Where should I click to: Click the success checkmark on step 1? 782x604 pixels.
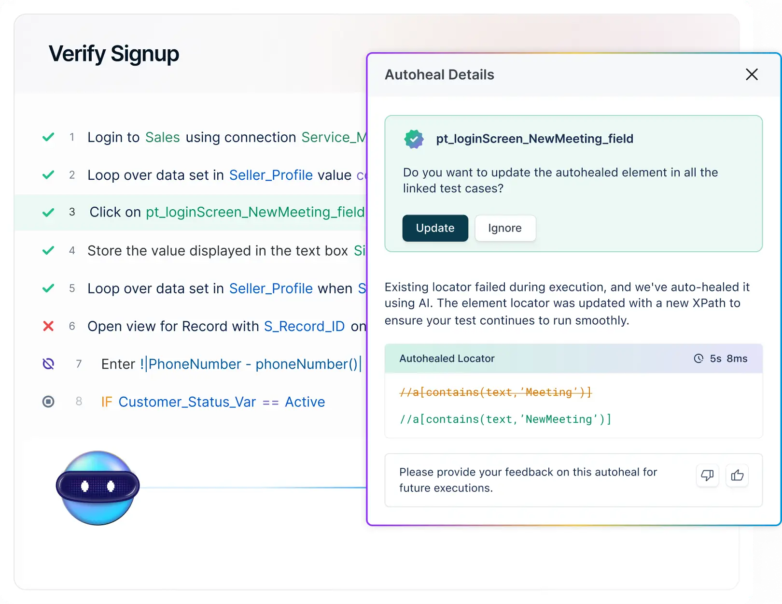pyautogui.click(x=48, y=137)
